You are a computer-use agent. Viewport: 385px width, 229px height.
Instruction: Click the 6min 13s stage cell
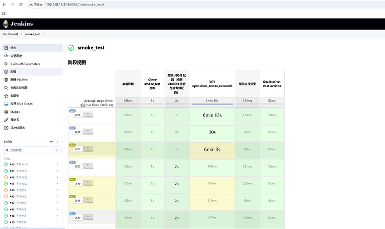[x=213, y=115]
